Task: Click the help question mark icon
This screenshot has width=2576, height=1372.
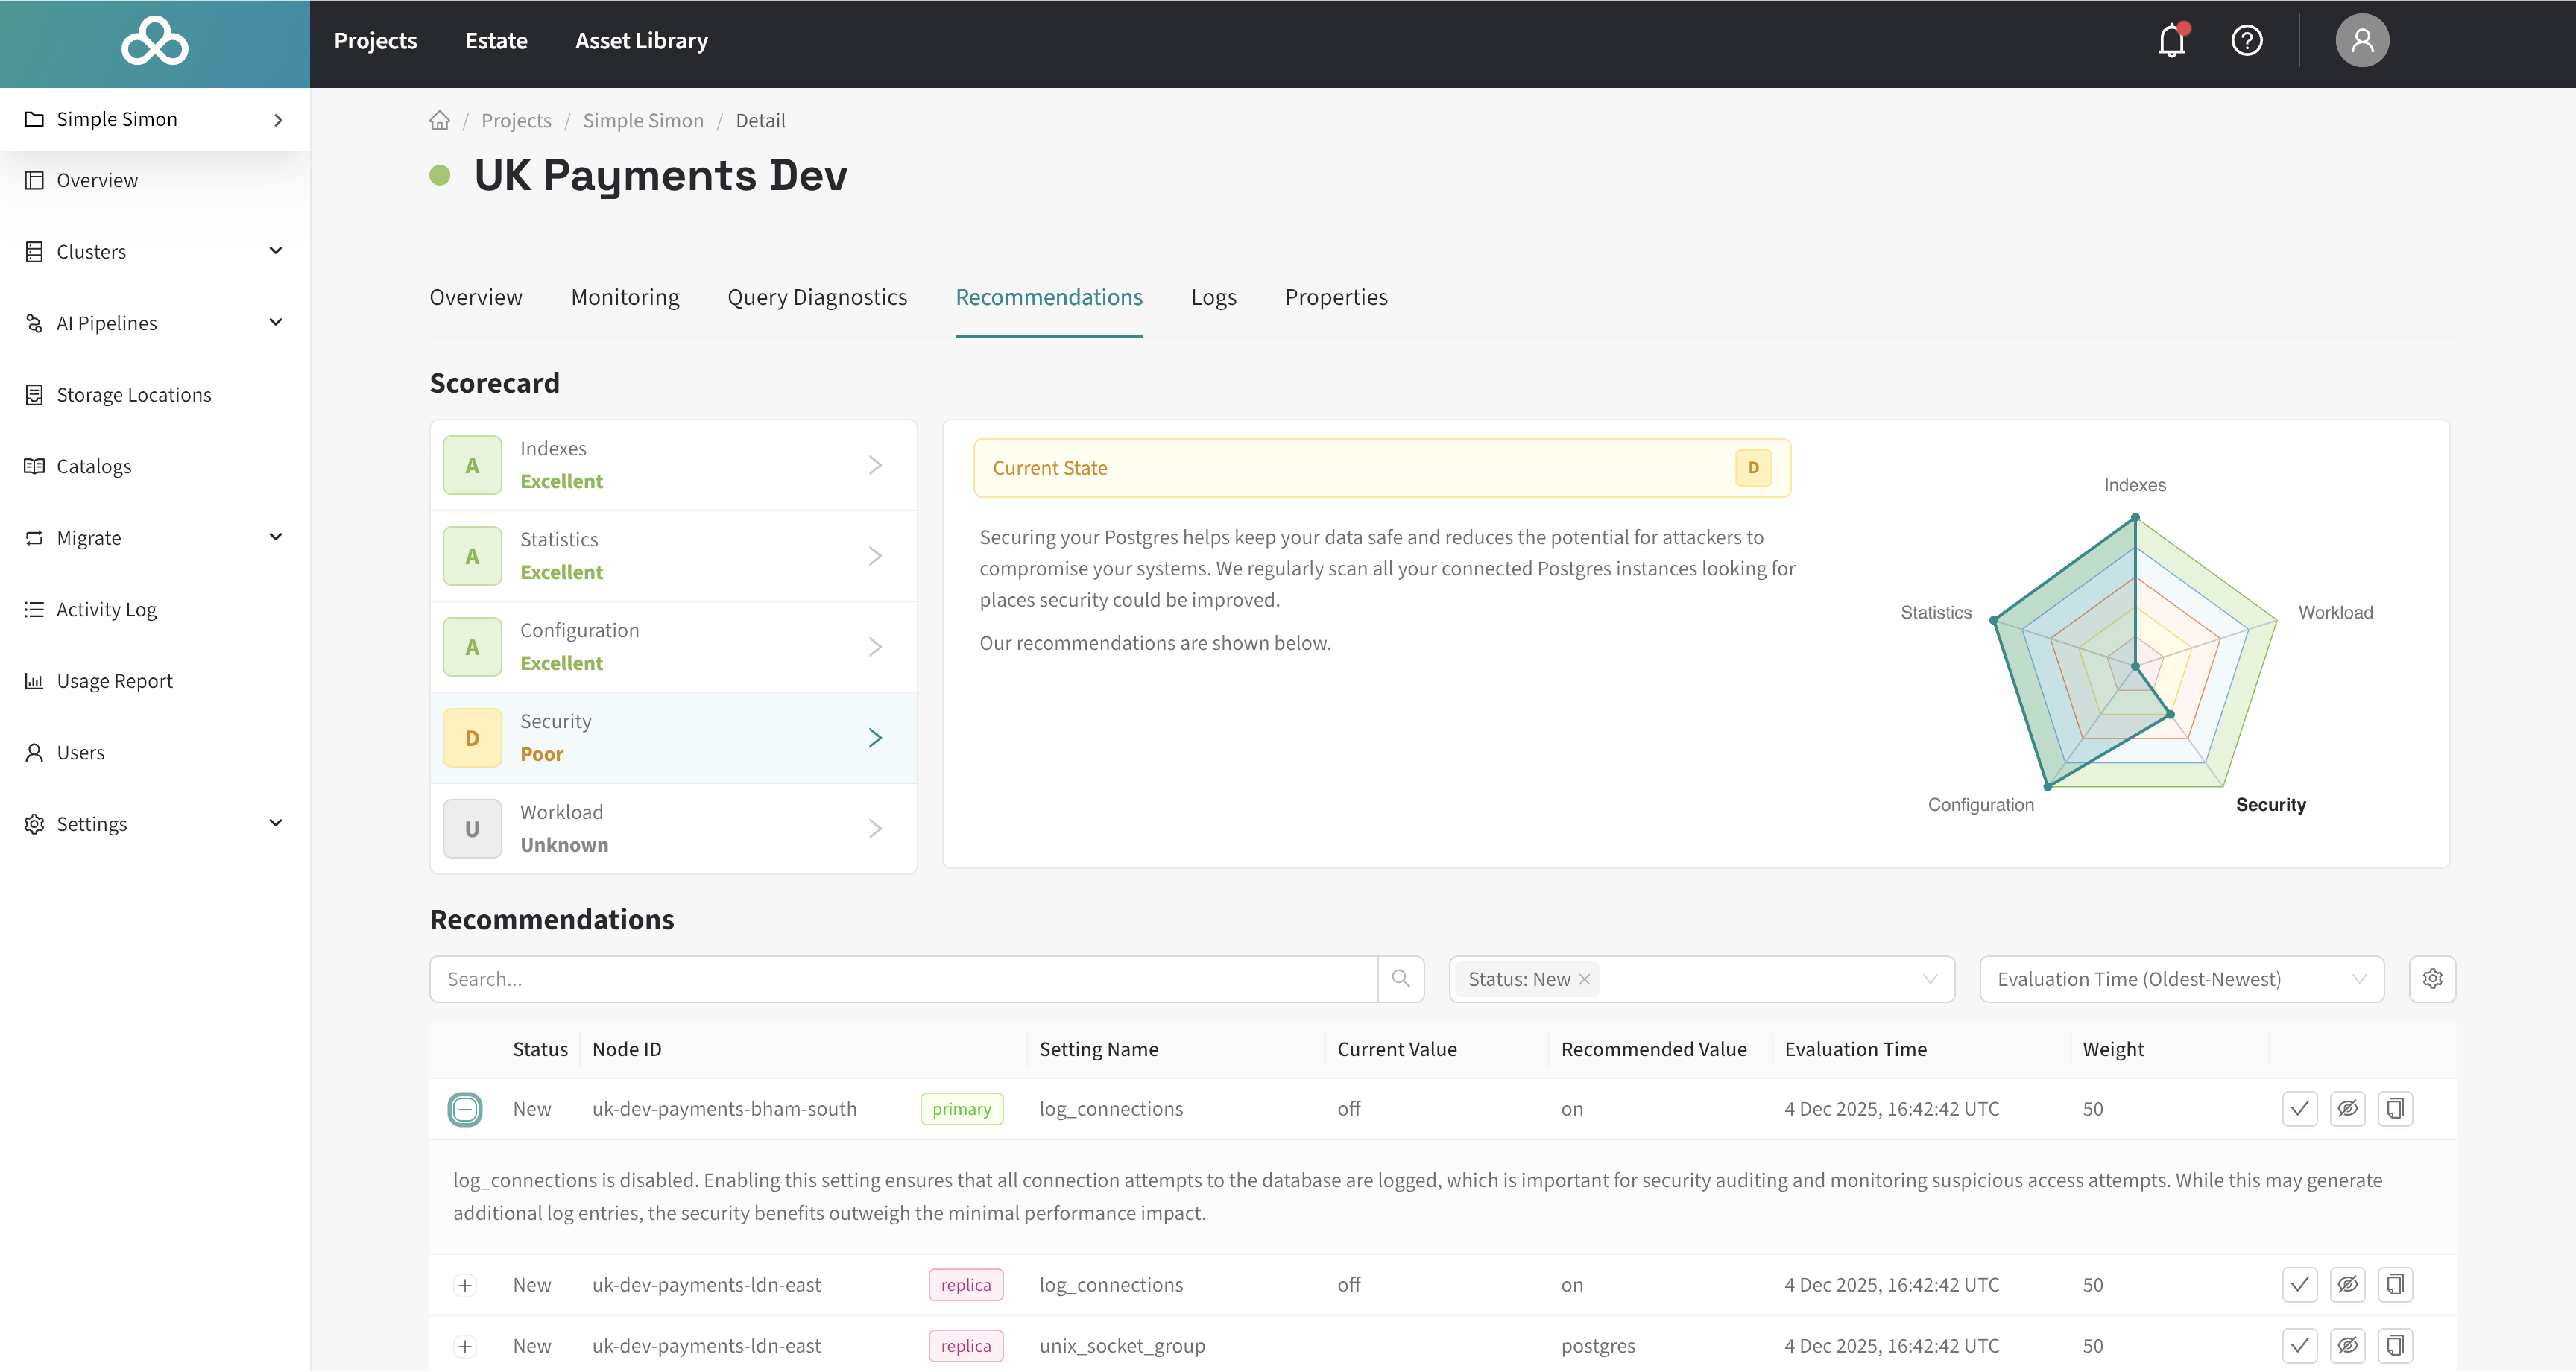Action: tap(2246, 41)
